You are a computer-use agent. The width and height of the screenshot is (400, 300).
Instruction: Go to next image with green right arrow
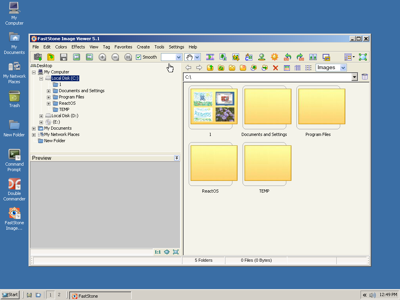(x=89, y=57)
